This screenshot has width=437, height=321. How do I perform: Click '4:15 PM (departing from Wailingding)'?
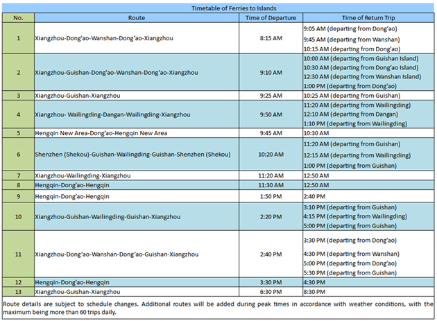tap(355, 216)
